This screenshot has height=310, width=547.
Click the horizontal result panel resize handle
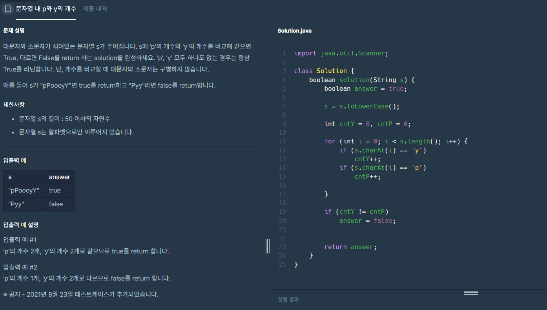point(471,293)
